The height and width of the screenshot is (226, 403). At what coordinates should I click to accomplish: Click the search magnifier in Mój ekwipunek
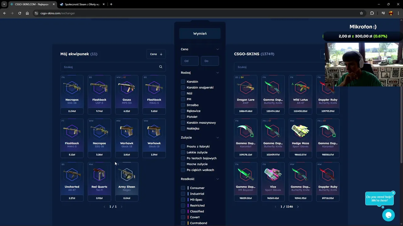tap(161, 67)
